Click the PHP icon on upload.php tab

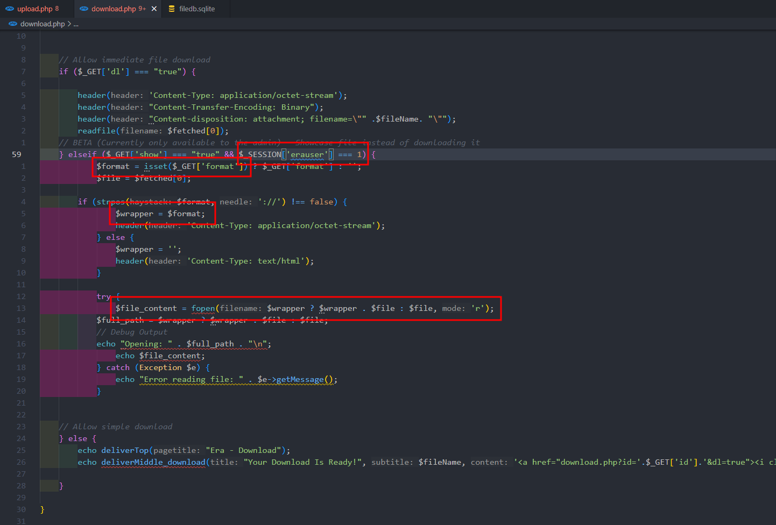10,9
